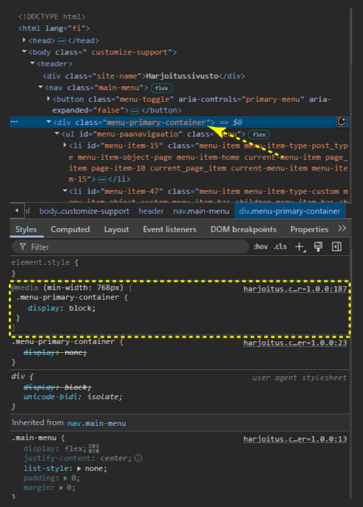The image size is (363, 507).
Task: Select nav.main-menu in the breadcrumb bar
Action: tap(201, 211)
